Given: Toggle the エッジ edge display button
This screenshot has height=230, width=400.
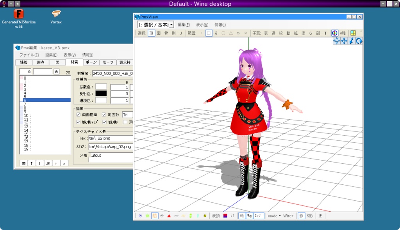Looking at the screenshot, I should click(257, 215).
